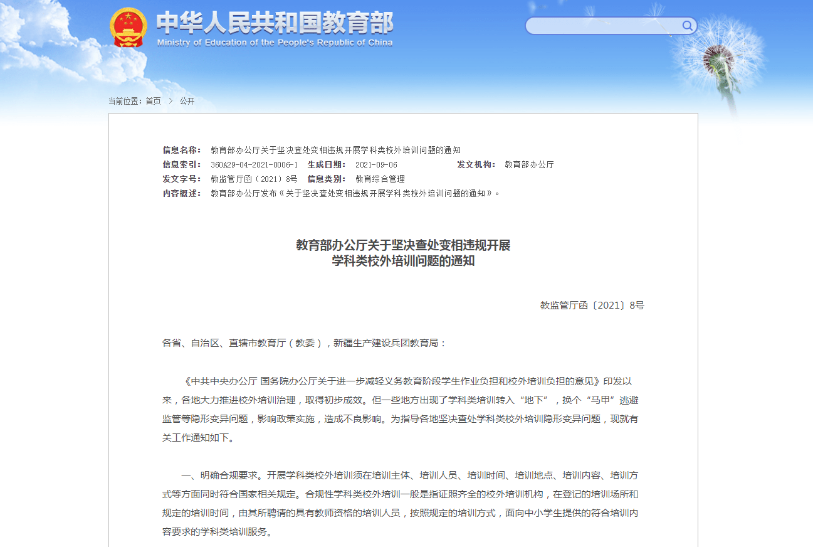Click the magnifier search icon

click(688, 26)
